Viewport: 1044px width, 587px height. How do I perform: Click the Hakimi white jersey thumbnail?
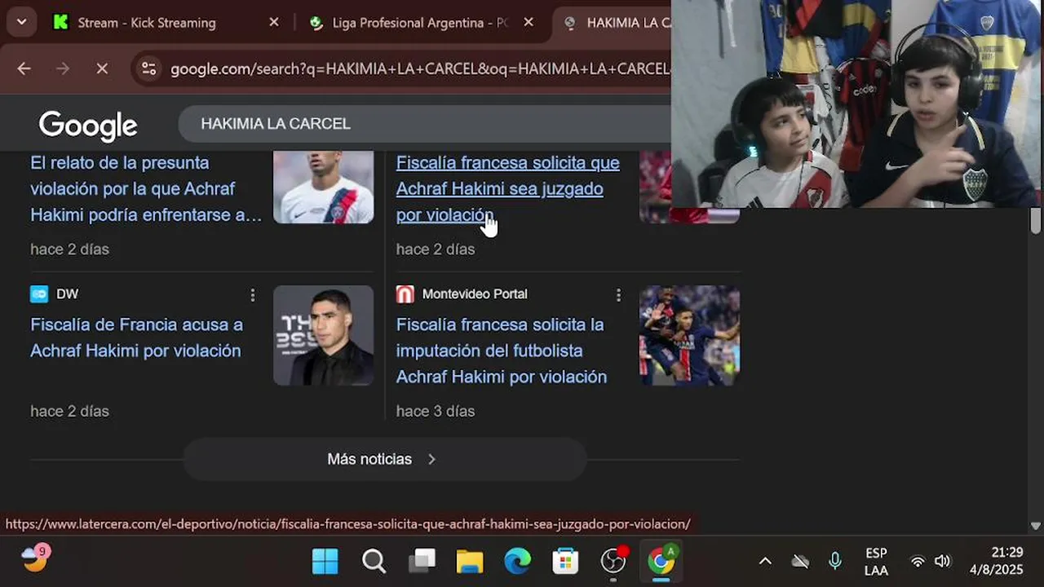click(x=323, y=187)
